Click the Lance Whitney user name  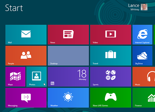coord(134,7)
